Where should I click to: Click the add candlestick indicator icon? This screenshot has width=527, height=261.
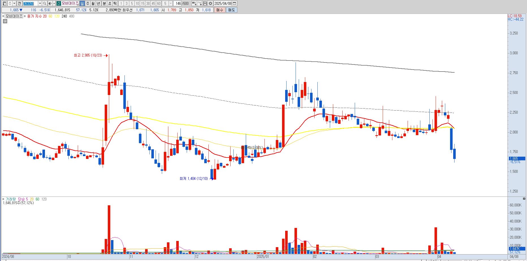coord(194,3)
